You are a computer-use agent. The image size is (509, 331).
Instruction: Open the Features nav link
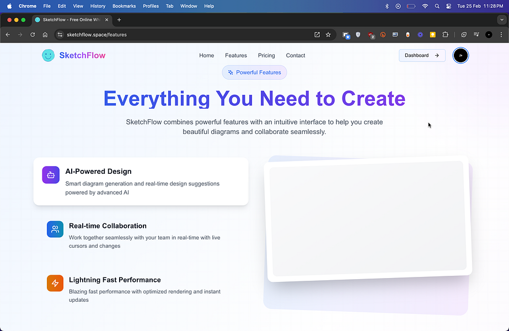[236, 56]
